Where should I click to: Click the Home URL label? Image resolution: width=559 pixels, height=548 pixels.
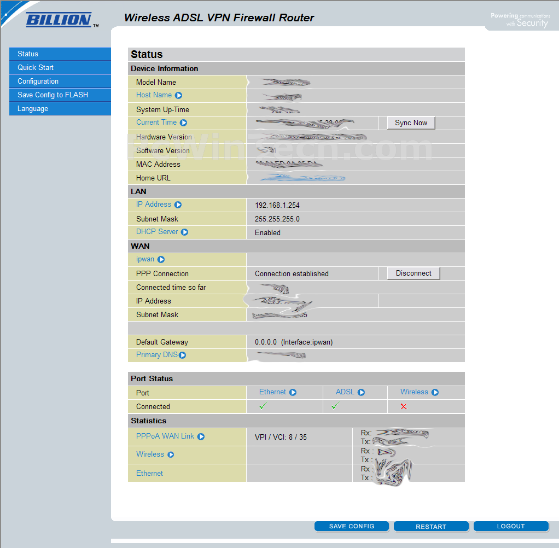click(153, 178)
